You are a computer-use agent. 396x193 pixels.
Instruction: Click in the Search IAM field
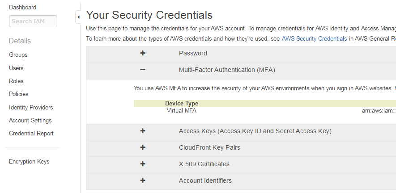pyautogui.click(x=33, y=21)
